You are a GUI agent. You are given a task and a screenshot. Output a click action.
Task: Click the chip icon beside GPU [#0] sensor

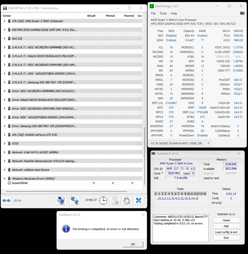coord(9,135)
